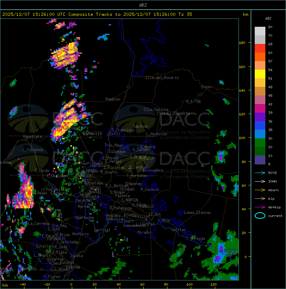The image size is (286, 289).
Task: Click the Clla.del_Rosario place label
Action: (162, 78)
